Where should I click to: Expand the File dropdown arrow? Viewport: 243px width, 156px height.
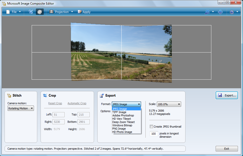20,12
